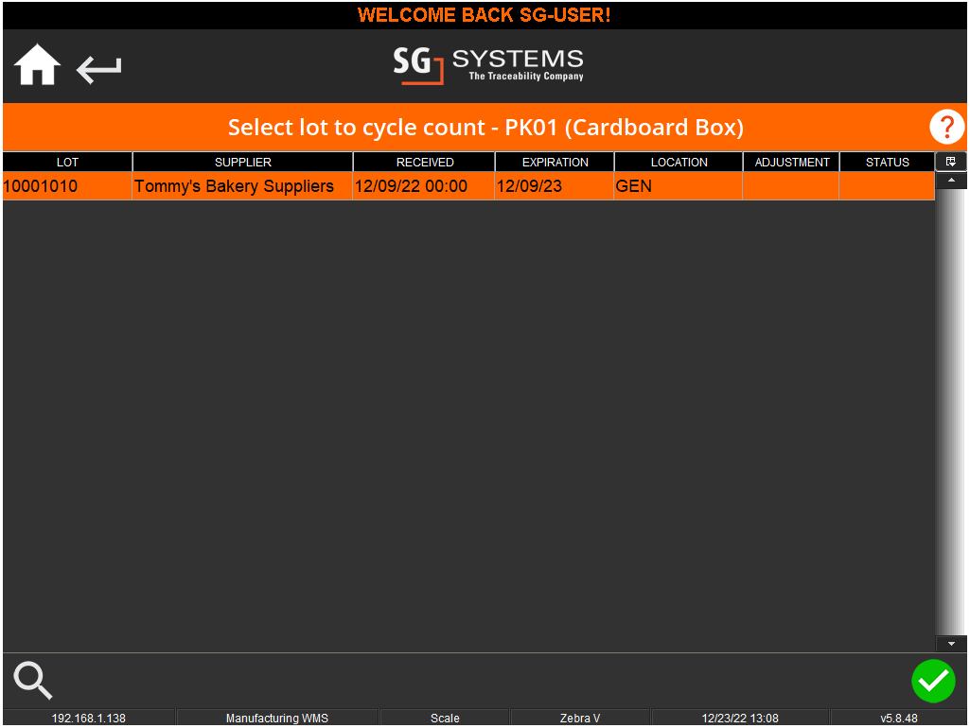The image size is (970, 728).
Task: Sort by the STATUS column header
Action: click(887, 162)
